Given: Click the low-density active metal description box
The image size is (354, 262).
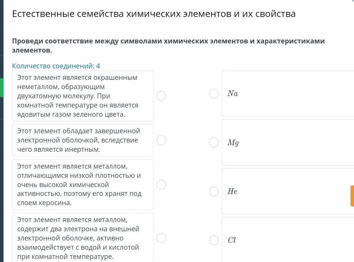Looking at the screenshot, I should (x=83, y=184).
